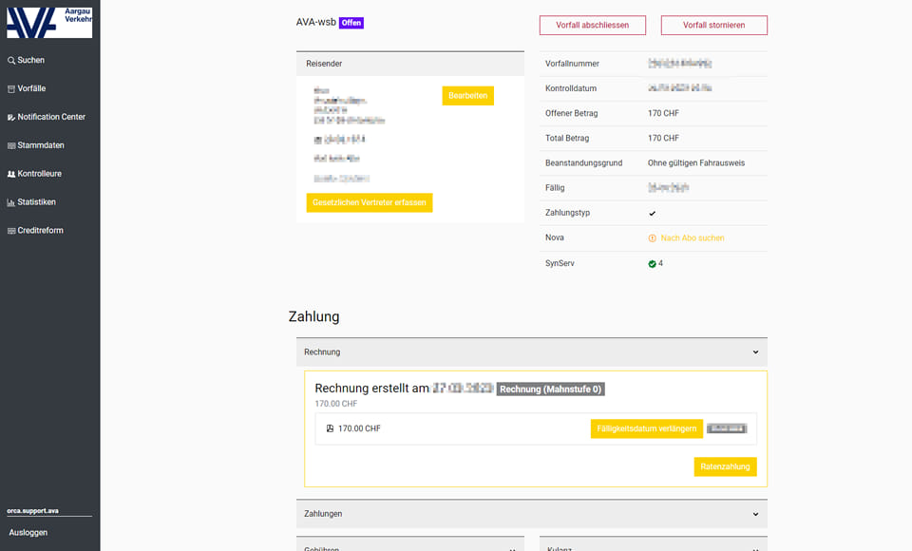
Task: Click Ausloggen in the sidebar
Action: 28,533
